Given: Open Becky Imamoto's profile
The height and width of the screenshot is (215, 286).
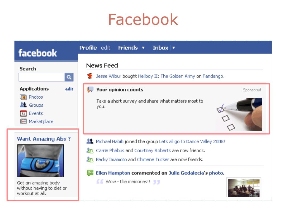Looking at the screenshot, I should [111, 159].
